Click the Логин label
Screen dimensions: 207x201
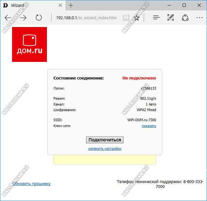(59, 88)
